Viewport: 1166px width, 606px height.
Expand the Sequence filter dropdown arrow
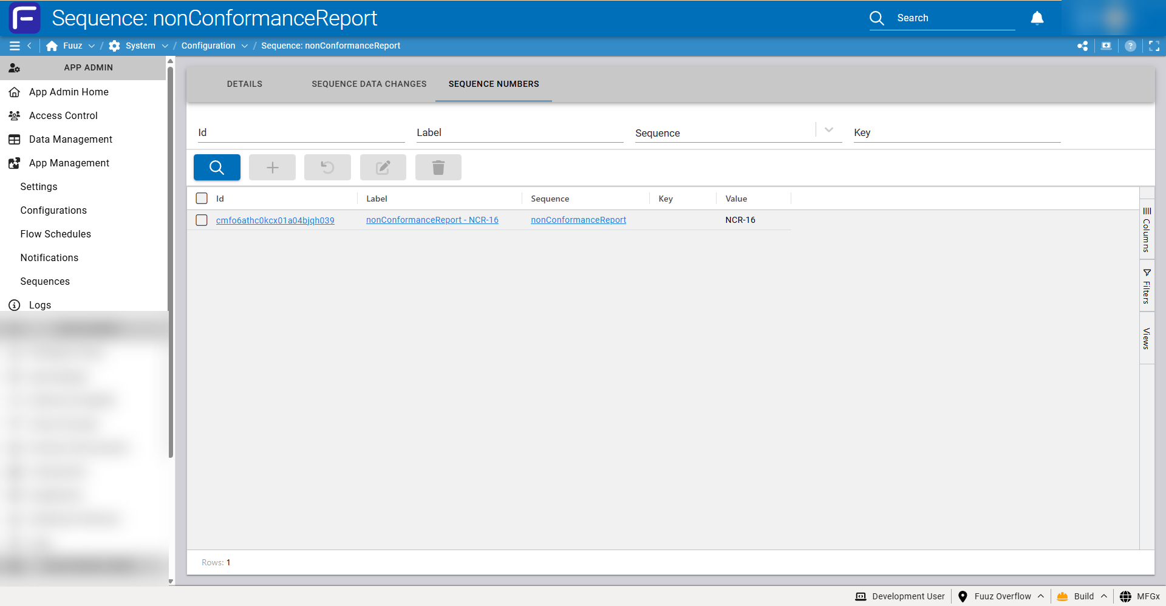[829, 130]
